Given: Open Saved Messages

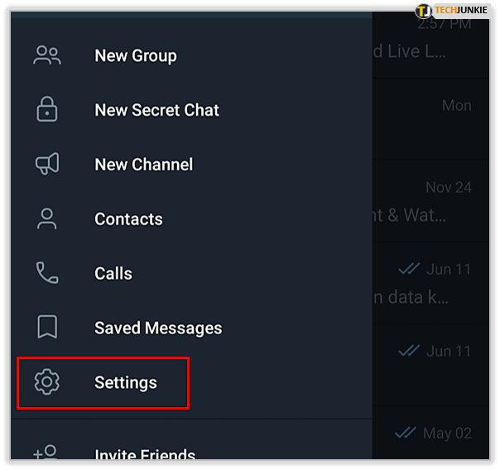Looking at the screenshot, I should [x=158, y=329].
